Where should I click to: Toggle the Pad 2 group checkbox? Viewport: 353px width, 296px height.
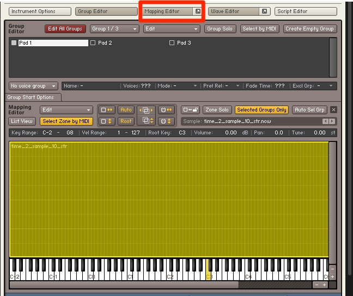pyautogui.click(x=93, y=42)
